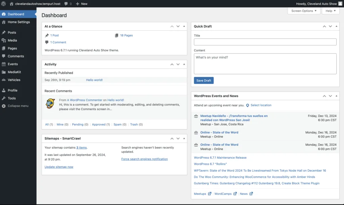Open the Screen Options dropdown
Image resolution: width=344 pixels, height=205 pixels.
(x=304, y=11)
